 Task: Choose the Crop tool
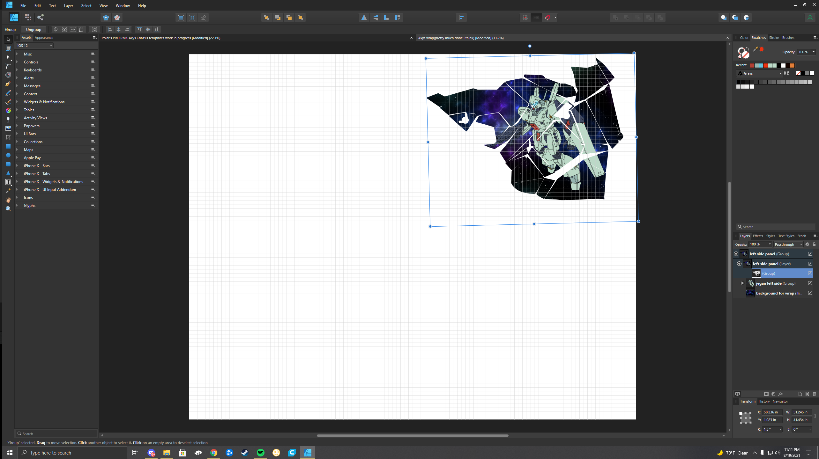pyautogui.click(x=8, y=137)
